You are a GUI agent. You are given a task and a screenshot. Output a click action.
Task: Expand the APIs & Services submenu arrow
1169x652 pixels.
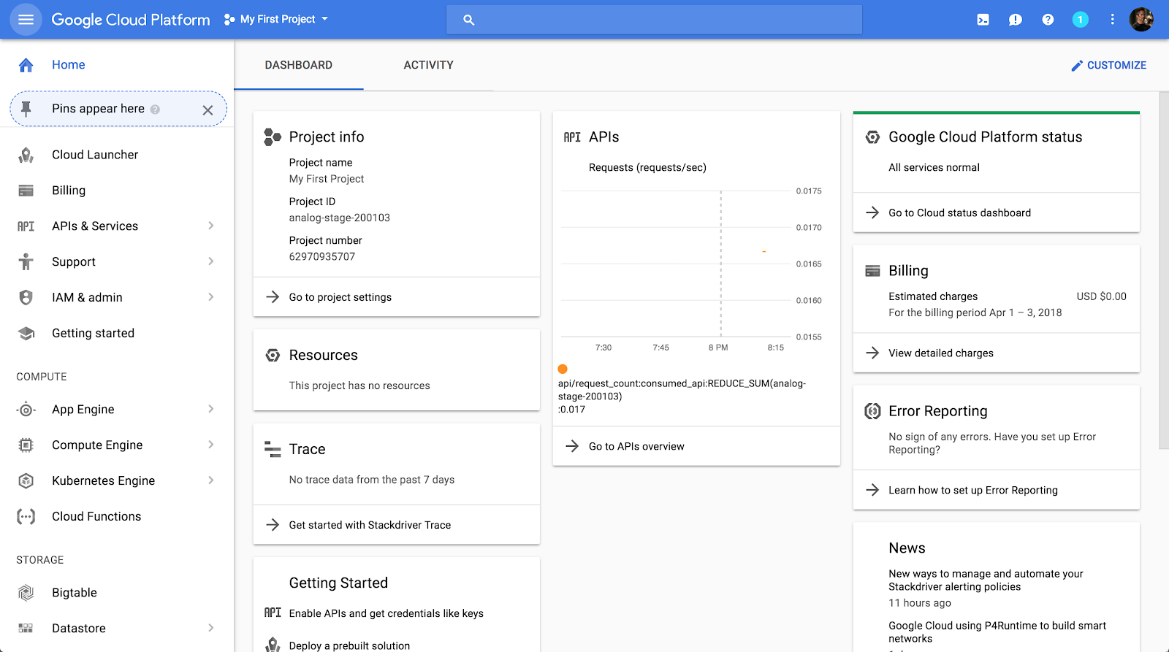(210, 226)
